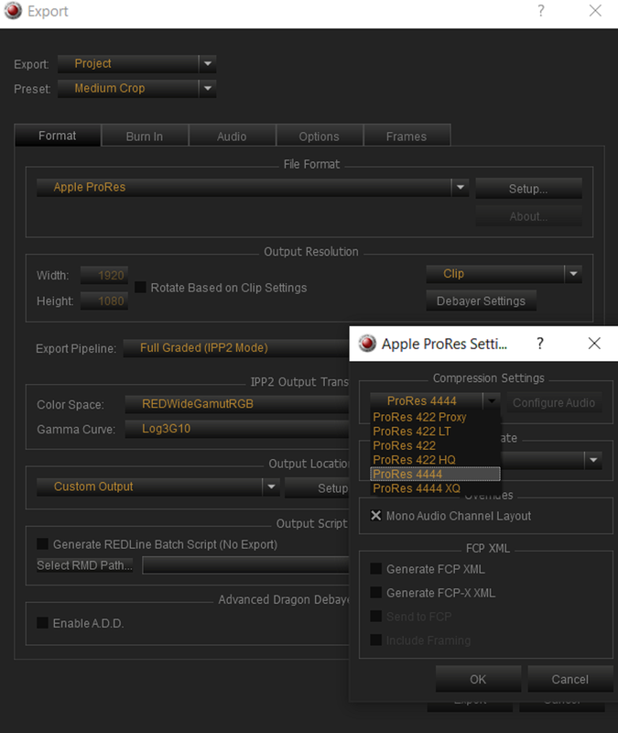
Task: Click the RMD path text field
Action: point(245,565)
